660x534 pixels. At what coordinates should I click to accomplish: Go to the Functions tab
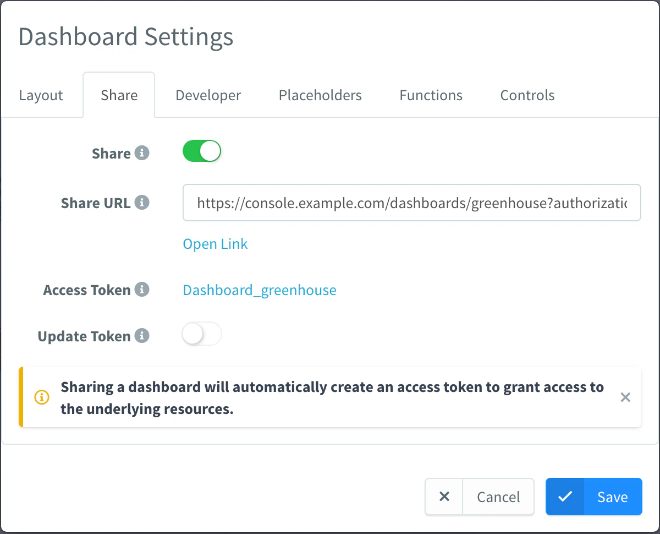tap(431, 95)
